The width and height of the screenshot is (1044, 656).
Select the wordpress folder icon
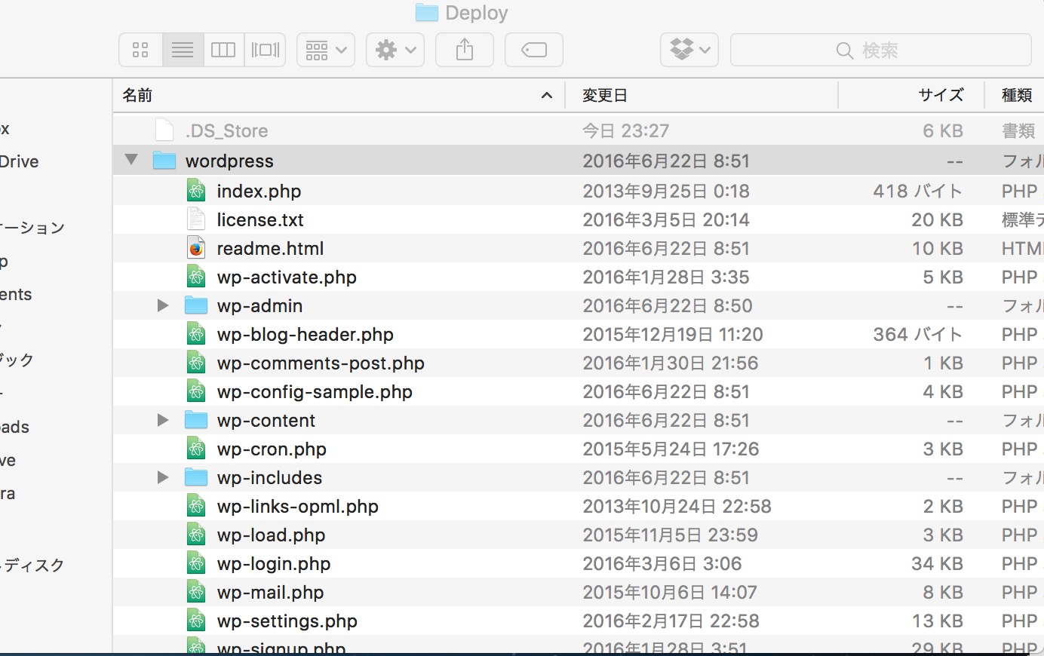pos(164,161)
